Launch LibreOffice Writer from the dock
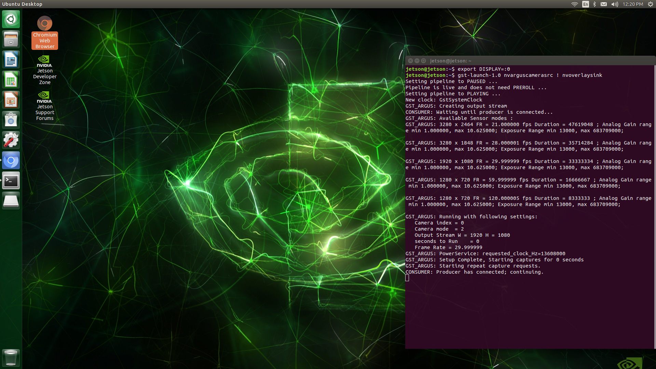This screenshot has width=656, height=369. point(11,60)
